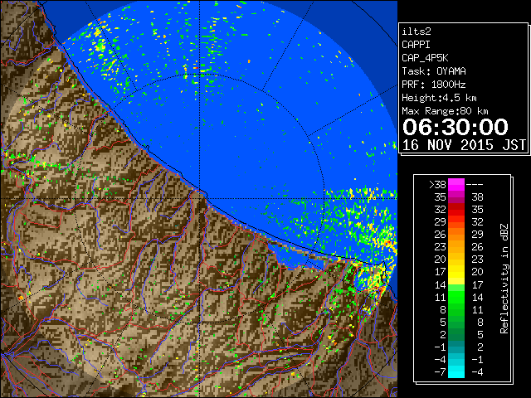Image resolution: width=531 pixels, height=398 pixels.
Task: Click the '-7' legend value
Action: pyautogui.click(x=440, y=372)
